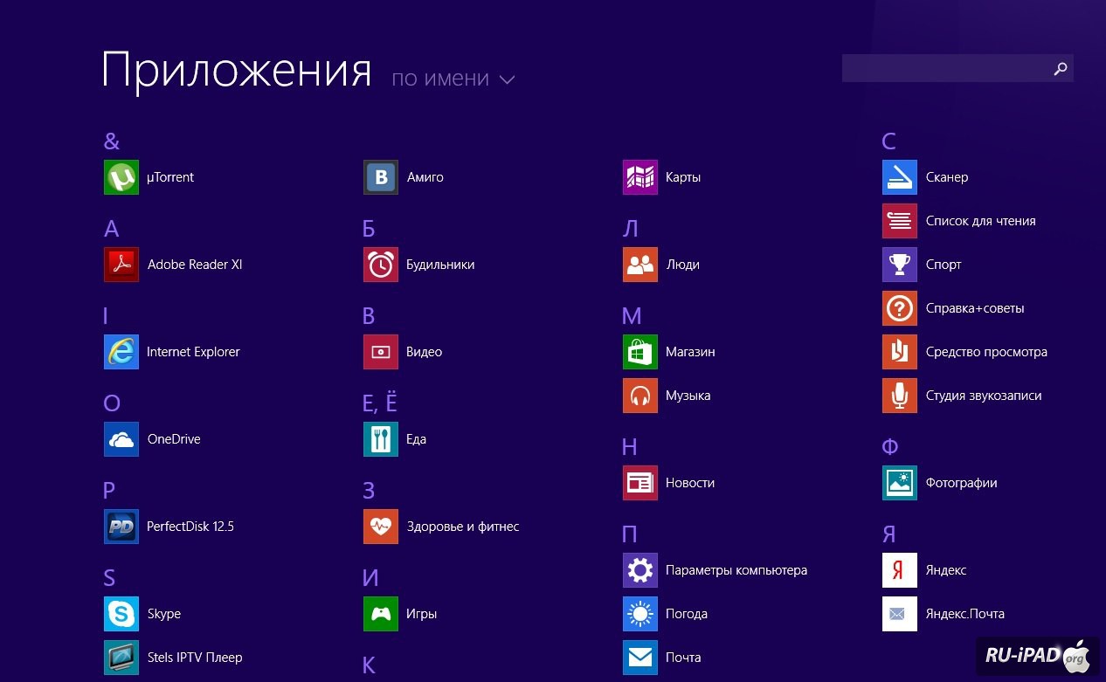Viewport: 1106px width, 682px height.
Task: Open Студия звукозаписи microphone icon
Action: pyautogui.click(x=900, y=396)
